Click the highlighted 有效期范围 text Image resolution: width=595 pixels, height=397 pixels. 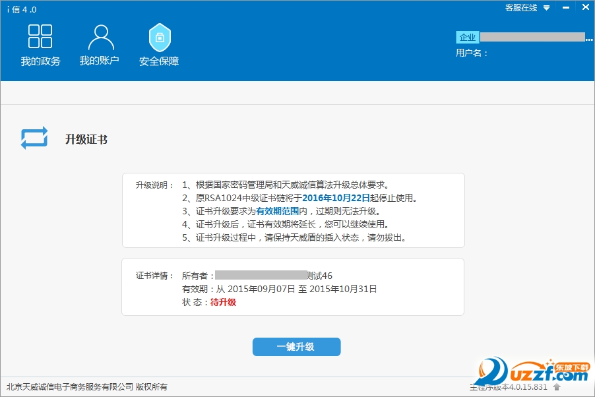pos(278,211)
